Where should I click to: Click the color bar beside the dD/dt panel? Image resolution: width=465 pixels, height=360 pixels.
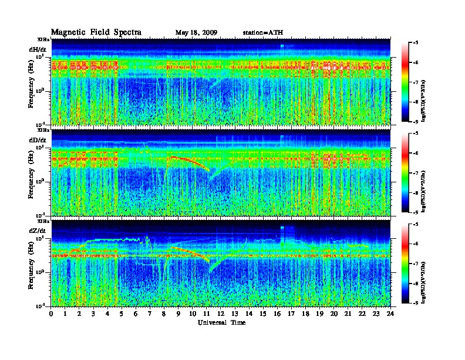tap(405, 173)
